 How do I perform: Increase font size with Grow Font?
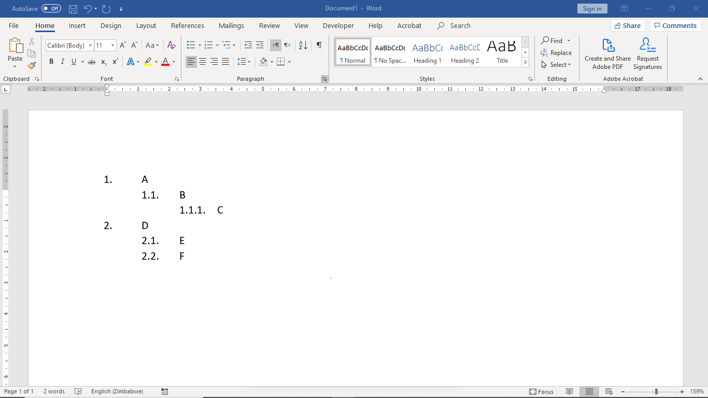(x=123, y=45)
